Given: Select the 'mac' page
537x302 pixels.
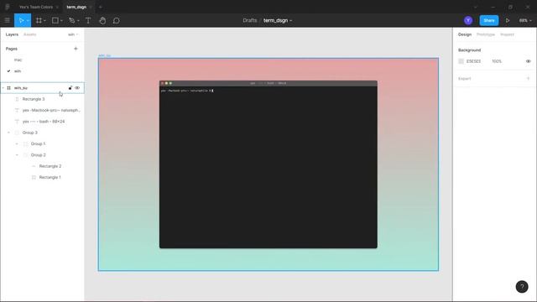Looking at the screenshot, I should [x=18, y=60].
